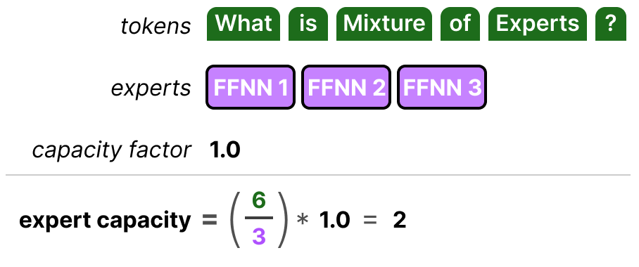Click the "Experts" token
Image resolution: width=639 pixels, height=267 pixels.
(x=538, y=24)
